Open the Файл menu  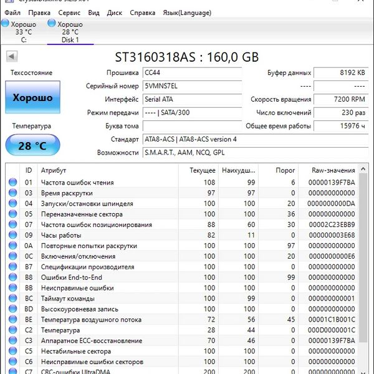[12, 12]
